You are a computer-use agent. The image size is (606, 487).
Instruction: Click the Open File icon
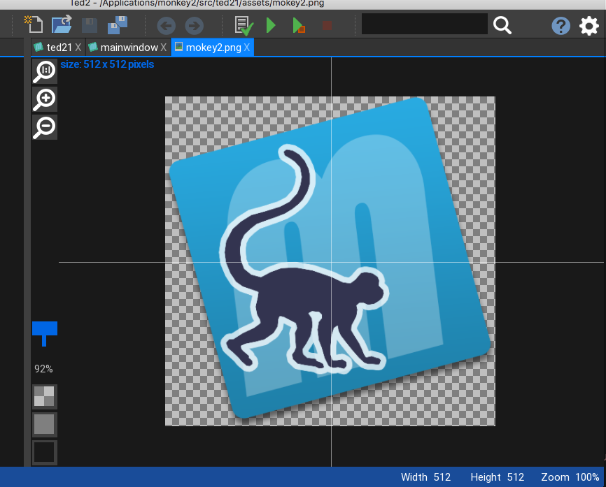(x=62, y=25)
